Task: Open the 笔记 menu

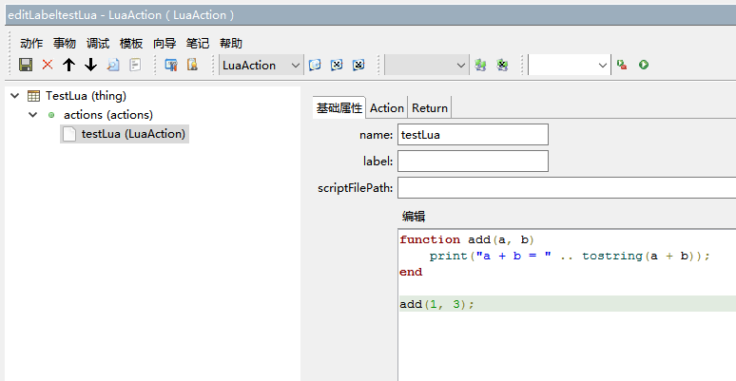Action: coord(198,43)
